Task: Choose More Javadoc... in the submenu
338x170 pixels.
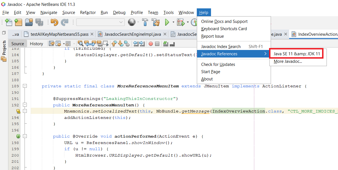Action: (x=298, y=61)
